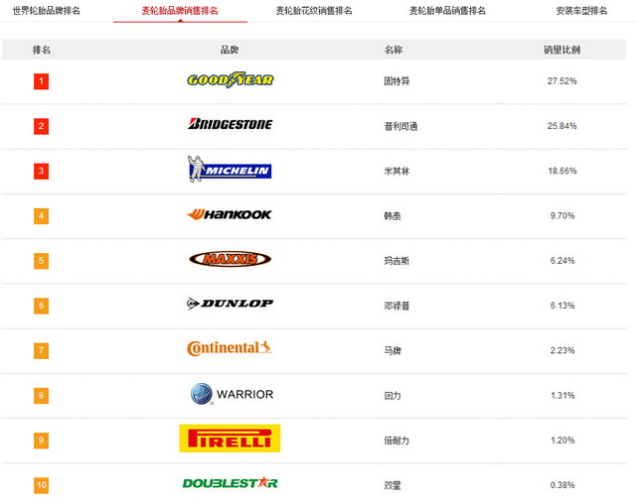Click the 27.52% sales share value
Viewport: 636px width, 503px height.
pyautogui.click(x=562, y=81)
